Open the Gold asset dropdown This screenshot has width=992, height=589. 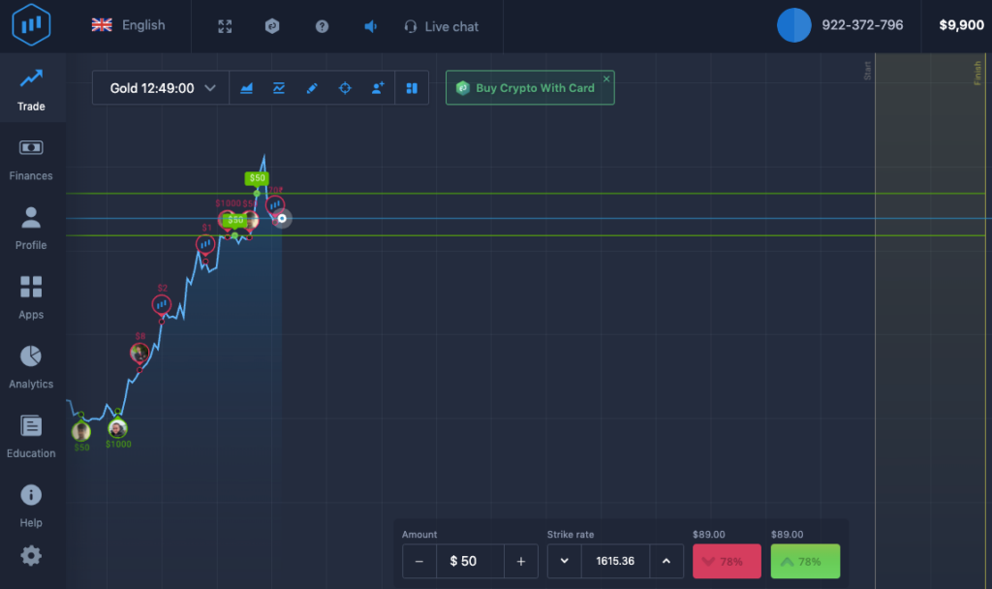(160, 86)
